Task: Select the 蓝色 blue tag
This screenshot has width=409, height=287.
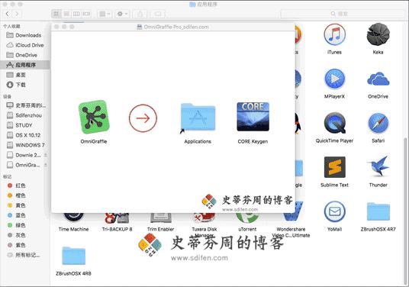Action: (24, 215)
